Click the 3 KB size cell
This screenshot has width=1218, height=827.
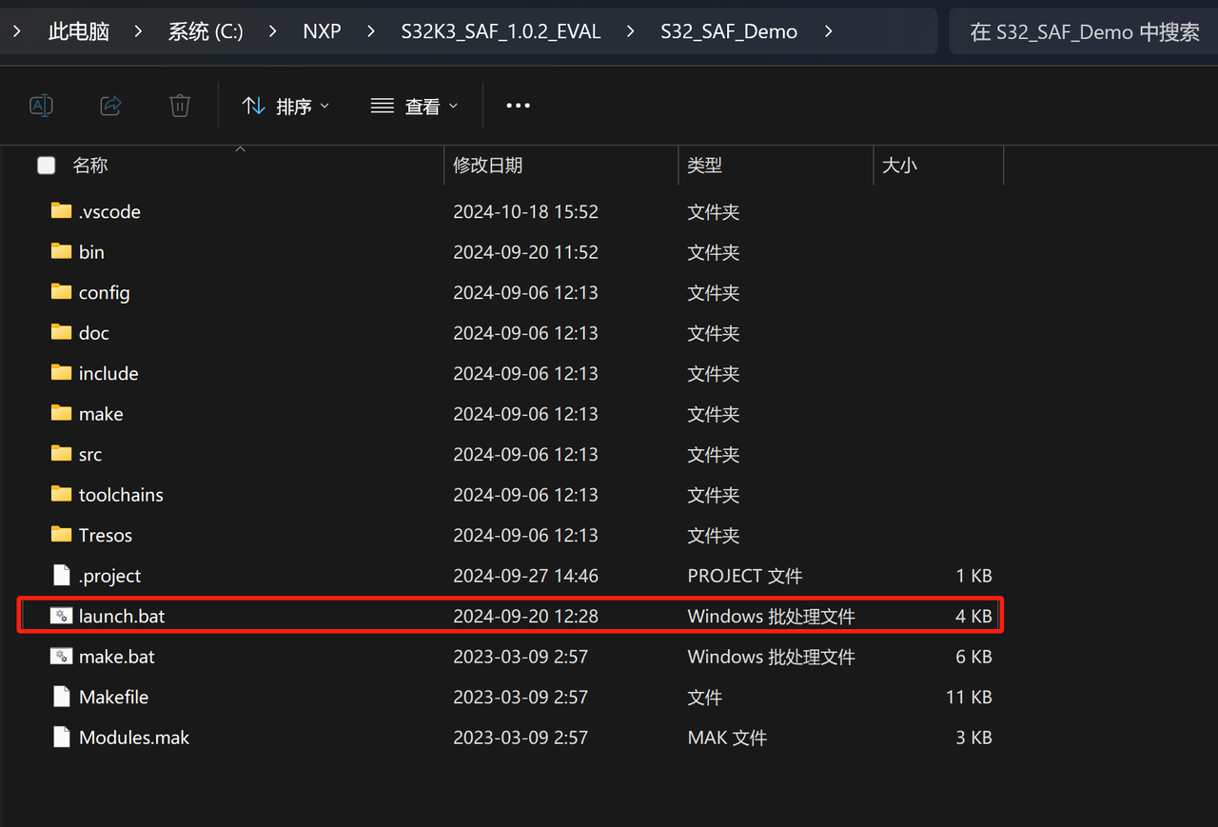click(x=974, y=738)
